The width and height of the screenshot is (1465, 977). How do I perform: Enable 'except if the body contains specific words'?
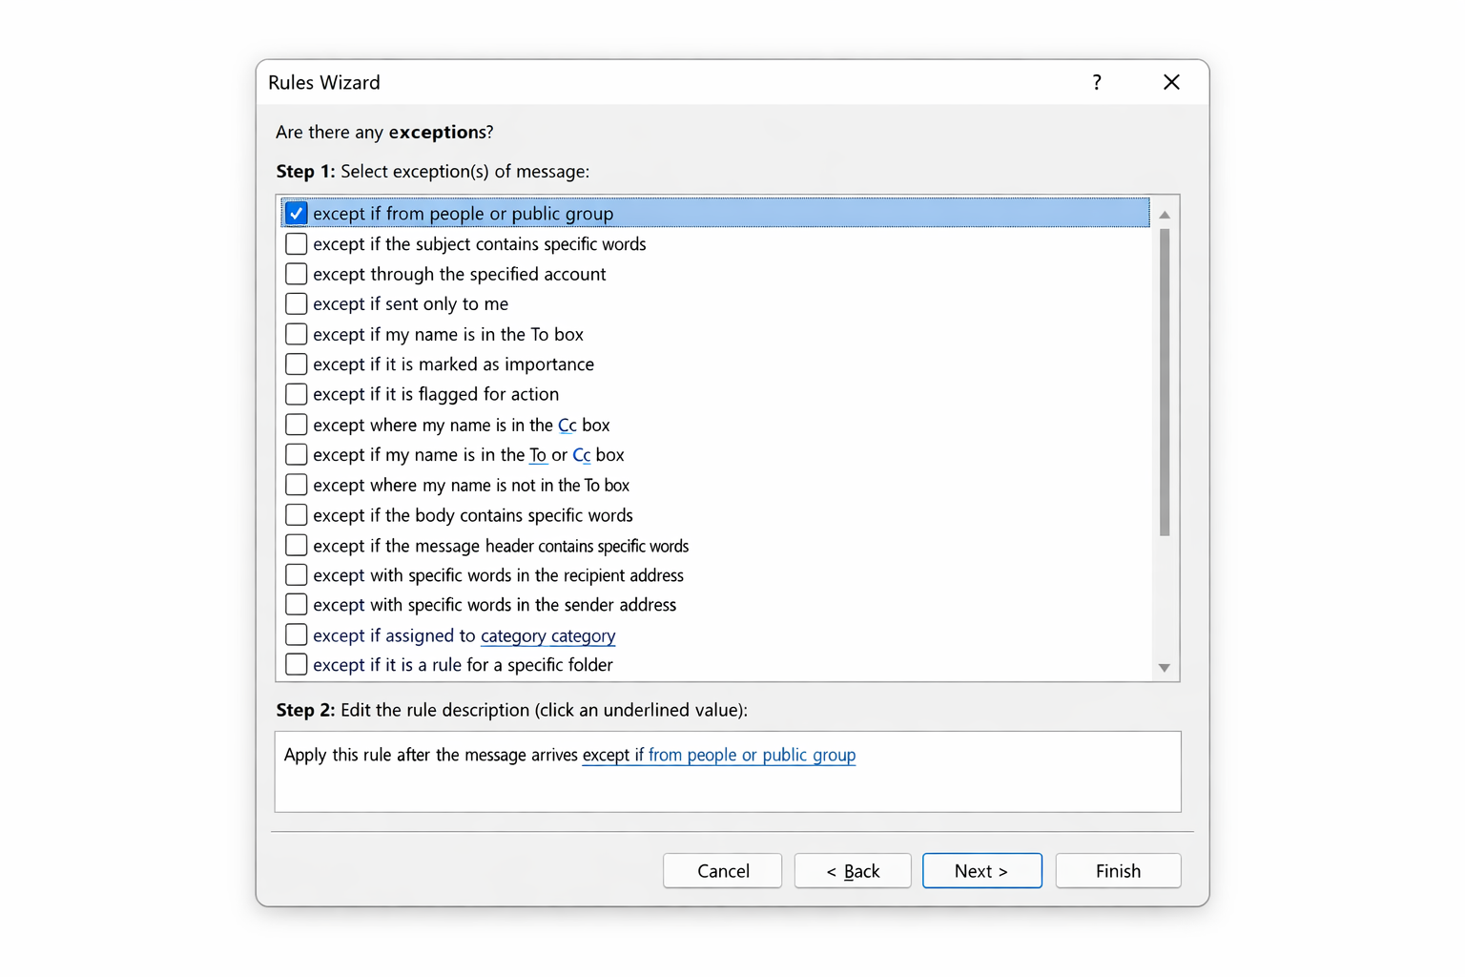296,514
